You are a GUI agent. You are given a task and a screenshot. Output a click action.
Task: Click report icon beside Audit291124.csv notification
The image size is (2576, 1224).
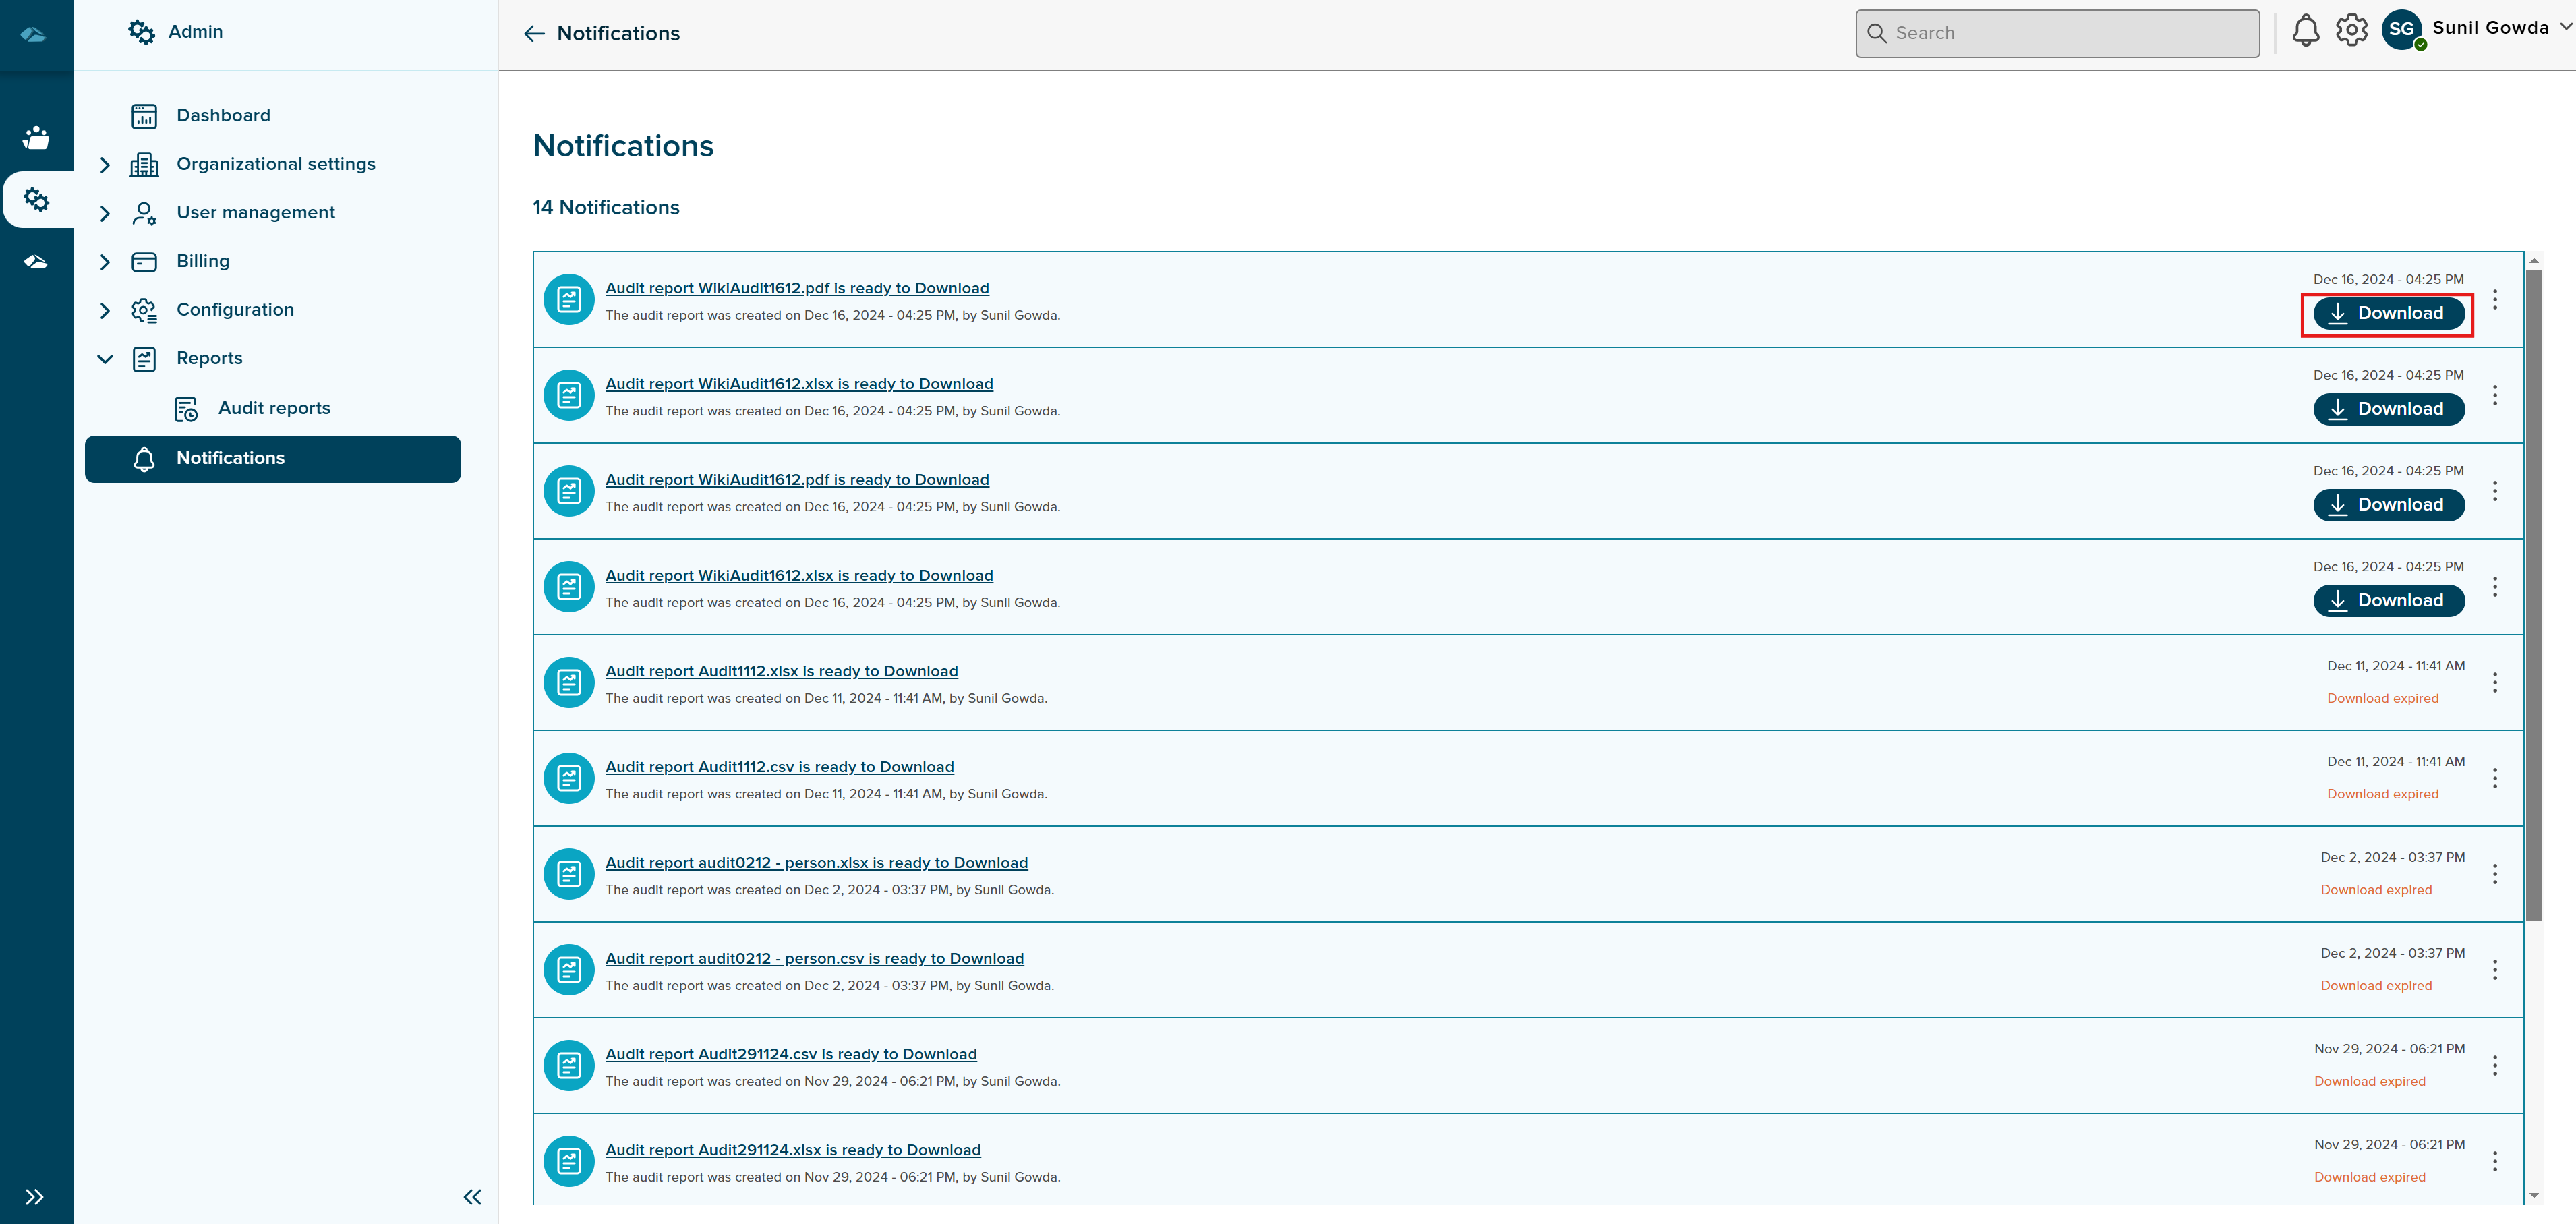point(569,1066)
